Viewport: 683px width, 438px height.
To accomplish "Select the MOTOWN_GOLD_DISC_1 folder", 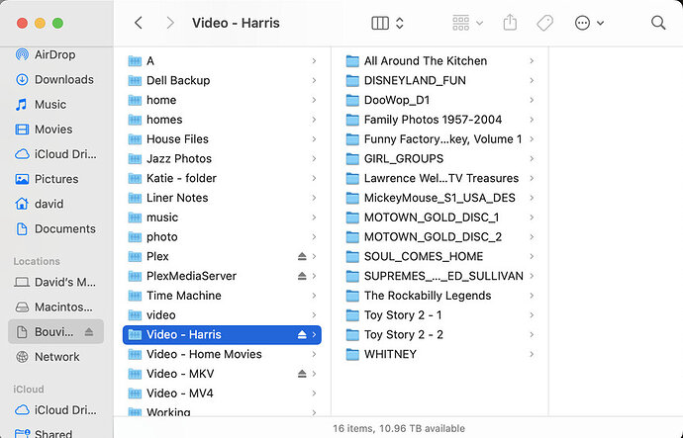I will (439, 218).
